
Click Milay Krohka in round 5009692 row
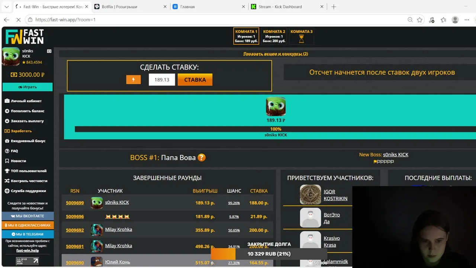pos(119,230)
